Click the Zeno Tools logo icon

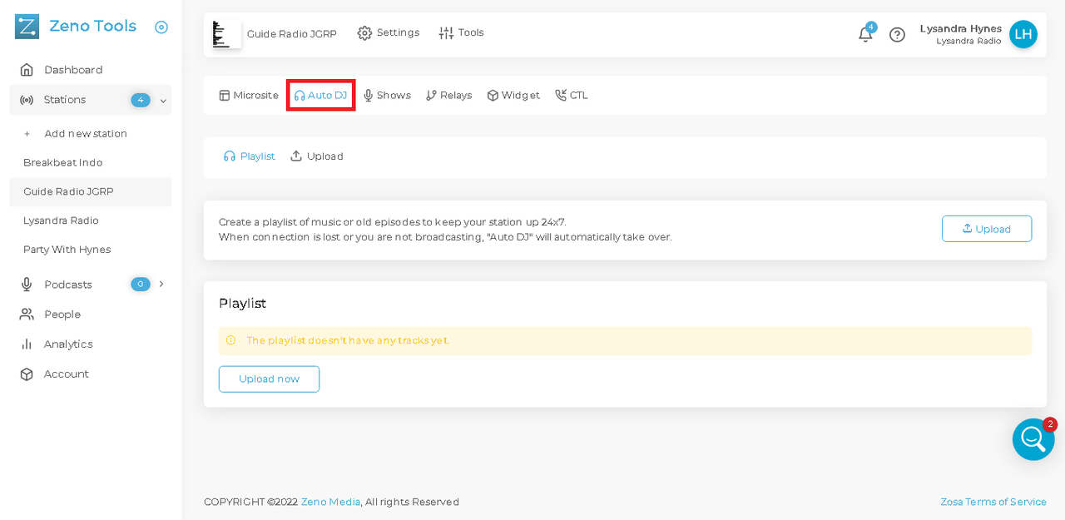pos(27,27)
